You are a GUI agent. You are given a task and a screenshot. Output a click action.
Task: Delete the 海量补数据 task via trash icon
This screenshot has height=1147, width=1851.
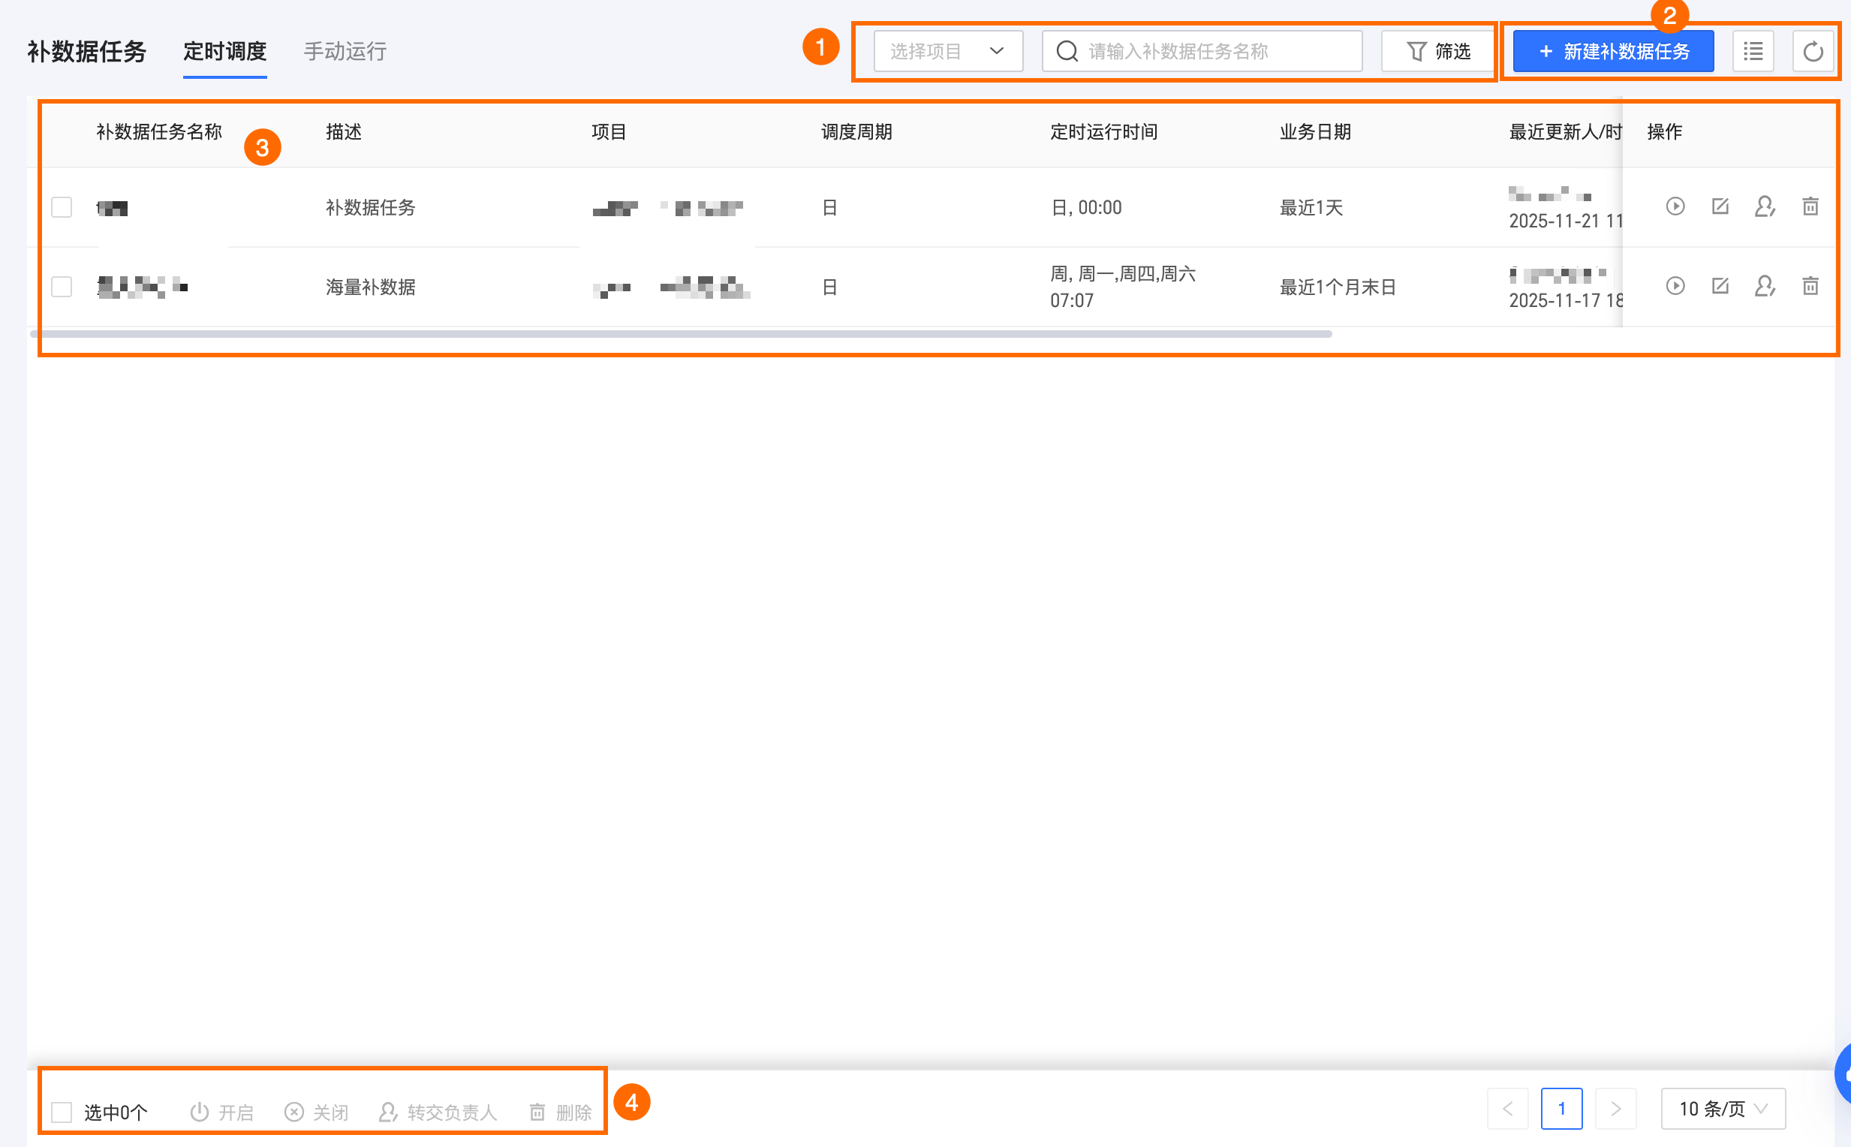[x=1810, y=286]
